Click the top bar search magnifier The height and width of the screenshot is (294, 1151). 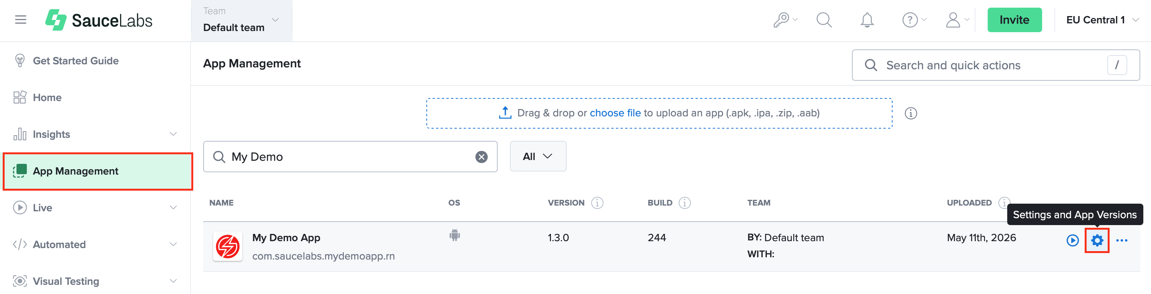pos(824,20)
